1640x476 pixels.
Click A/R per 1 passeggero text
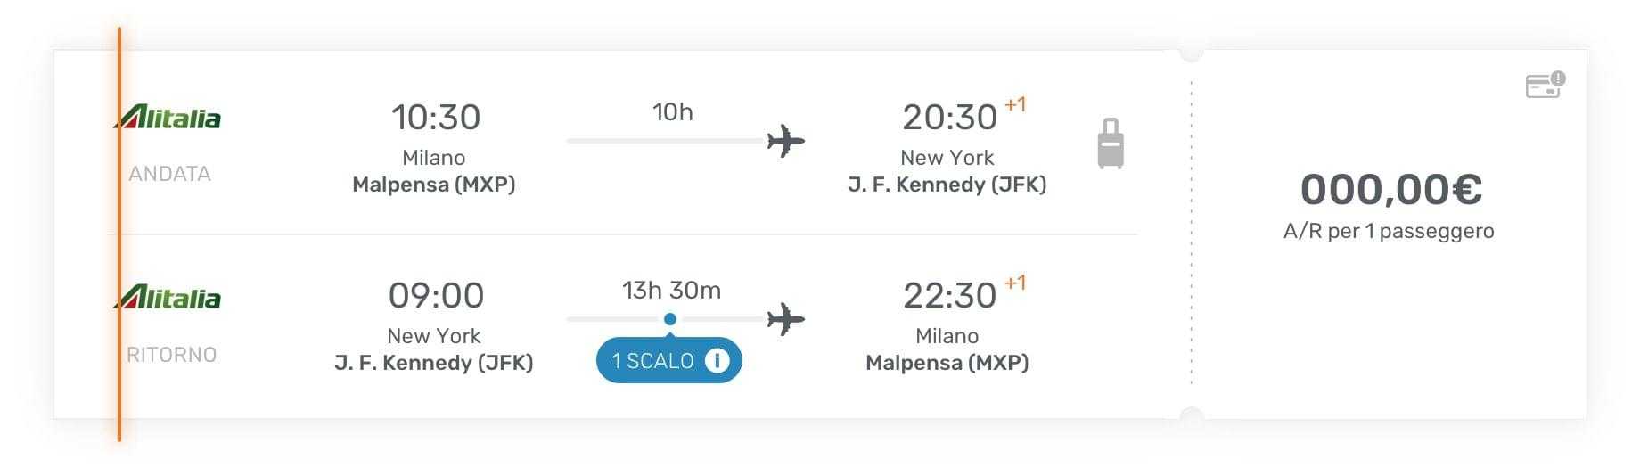(1389, 231)
